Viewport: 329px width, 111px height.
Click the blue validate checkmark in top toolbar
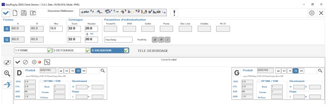click(6, 13)
